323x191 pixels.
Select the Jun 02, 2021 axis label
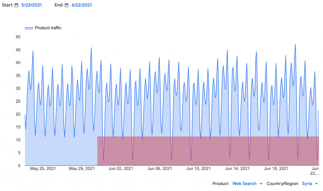(x=121, y=169)
